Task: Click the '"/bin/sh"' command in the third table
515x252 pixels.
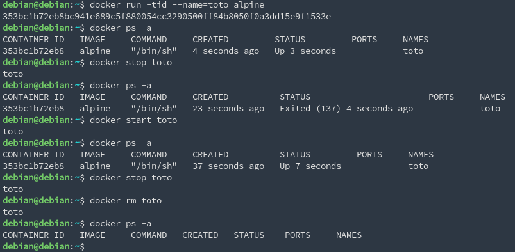Action: 154,166
